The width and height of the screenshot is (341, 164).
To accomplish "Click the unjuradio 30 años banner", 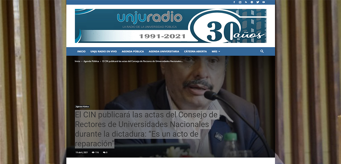I will 170,26.
